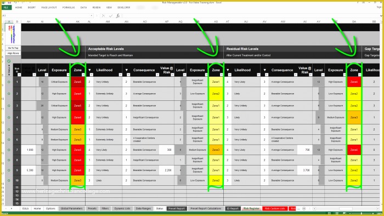Switch to the HOME ribbon tab
This screenshot has width=384, height=216.
point(19,8)
